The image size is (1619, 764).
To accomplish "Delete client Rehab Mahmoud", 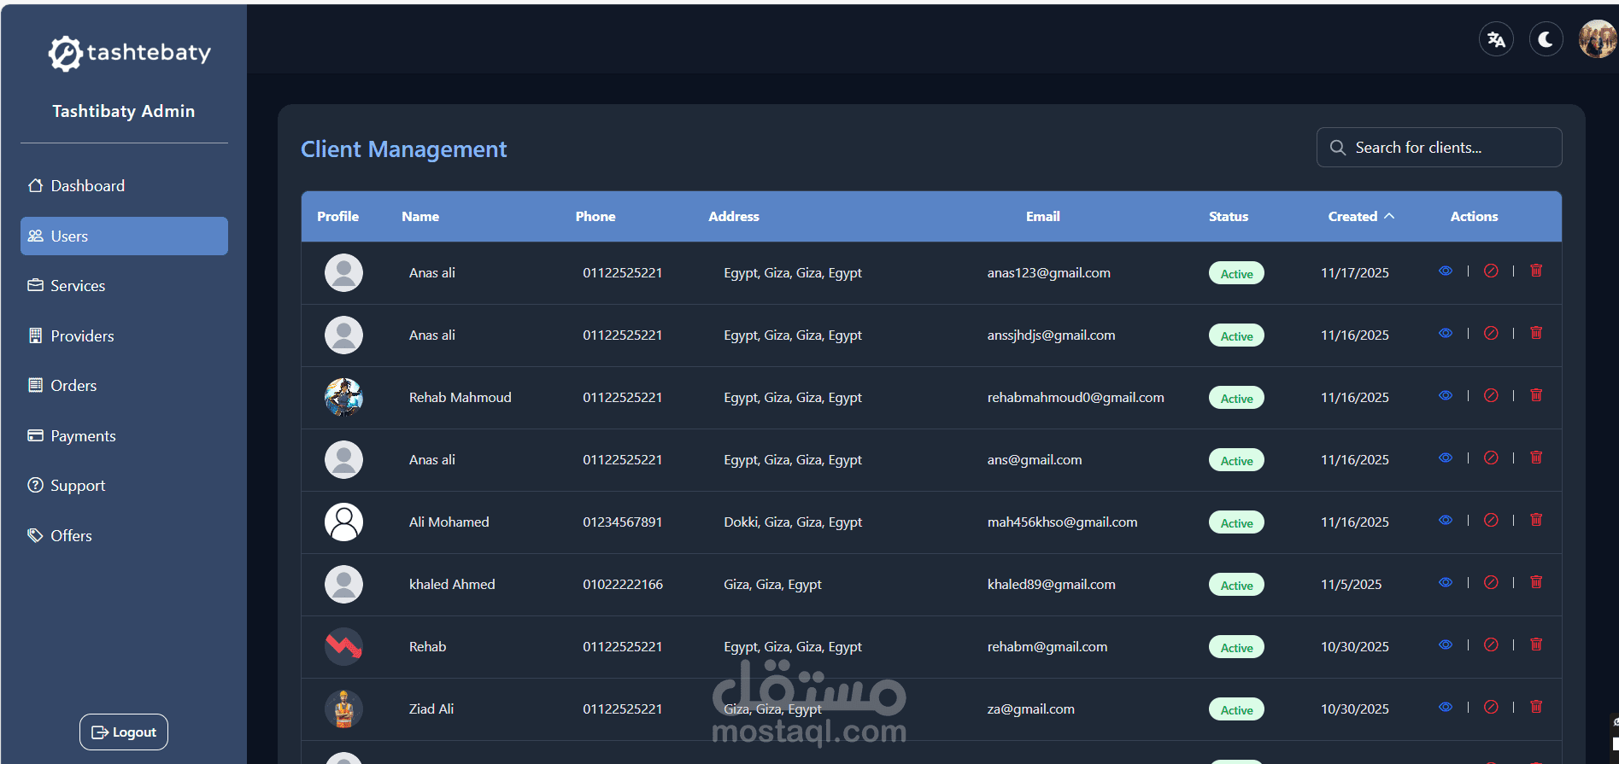I will (1536, 395).
